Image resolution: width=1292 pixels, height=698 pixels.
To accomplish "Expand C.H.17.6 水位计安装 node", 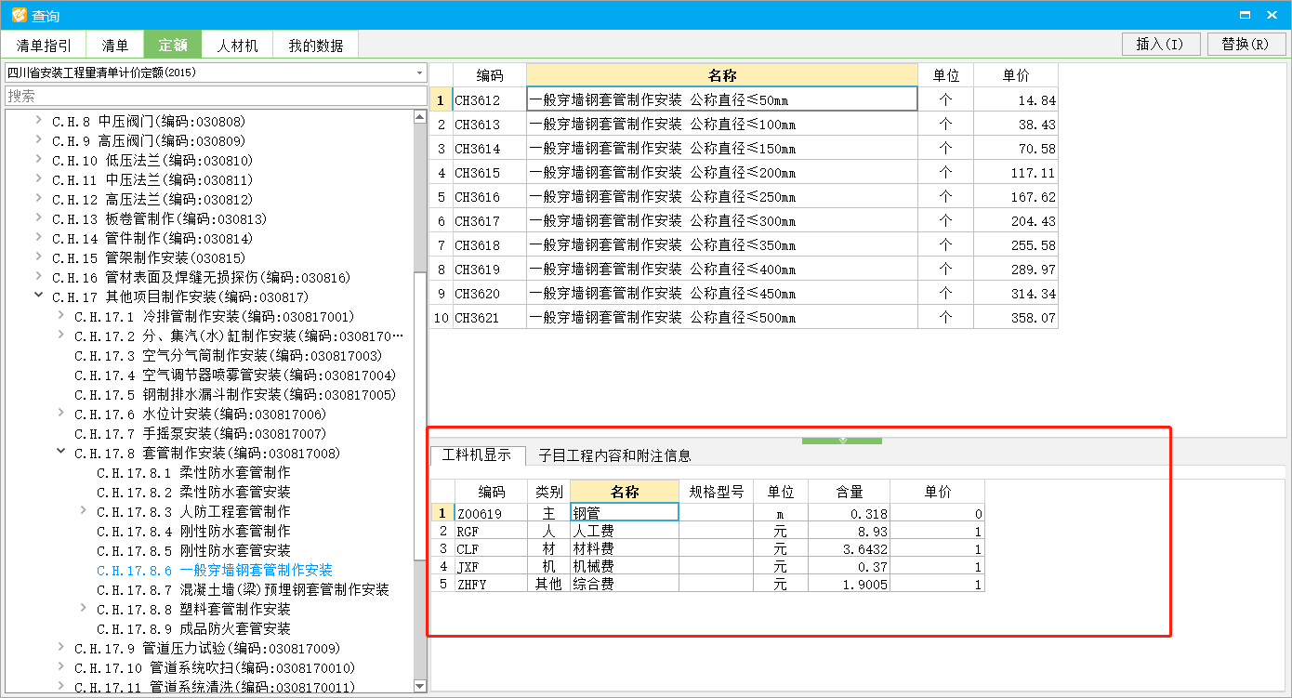I will 61,414.
